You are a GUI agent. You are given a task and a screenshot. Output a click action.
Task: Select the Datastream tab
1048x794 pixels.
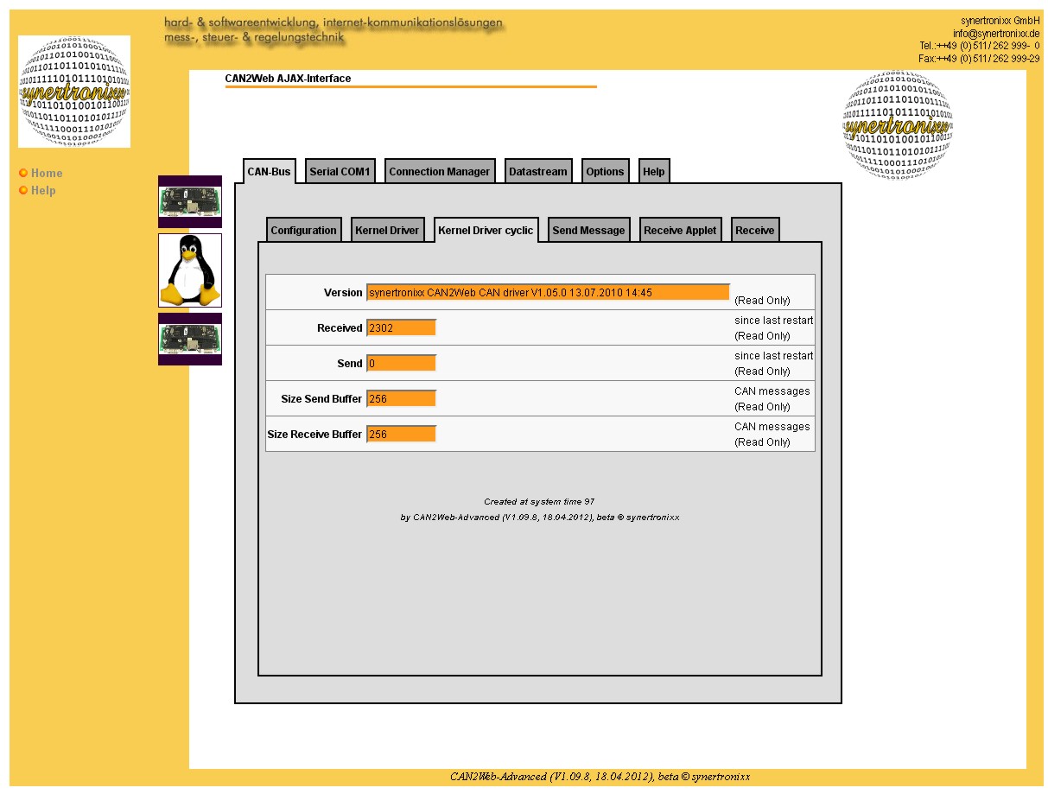(x=538, y=172)
